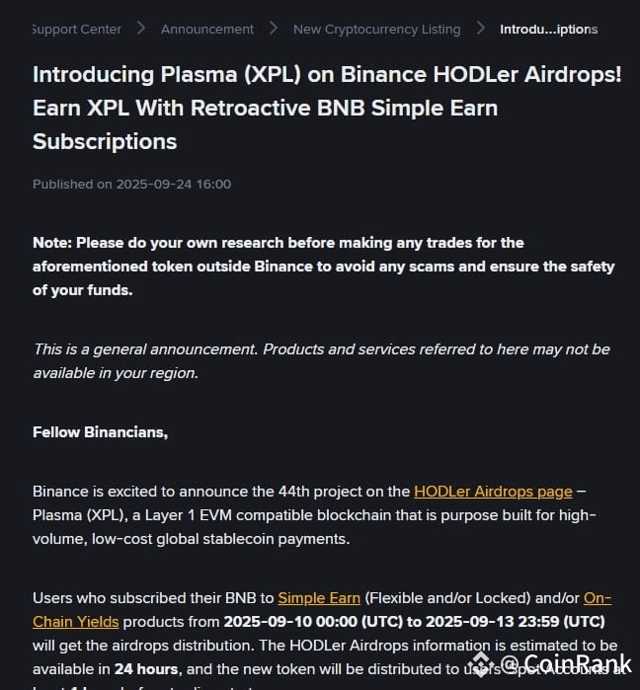The width and height of the screenshot is (640, 690).
Task: Click the Published on 2025-09-24 date
Action: 131,184
